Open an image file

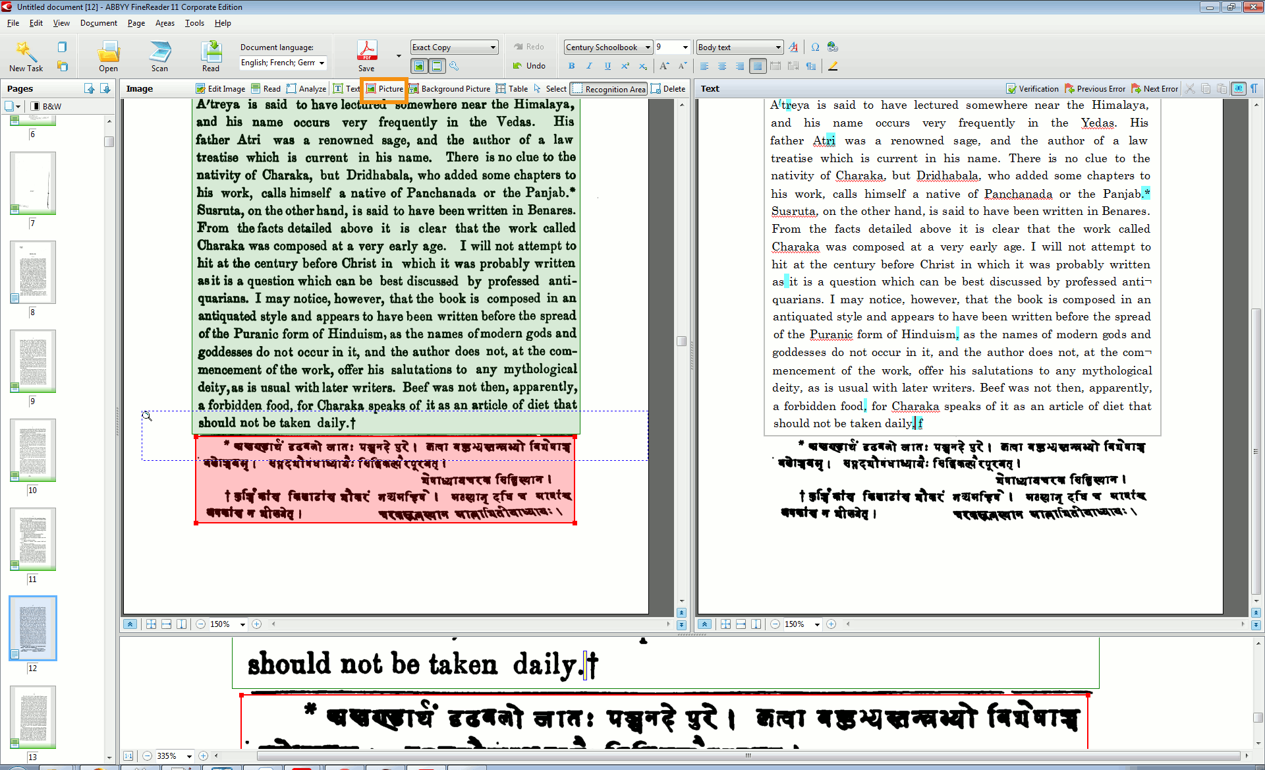point(108,56)
